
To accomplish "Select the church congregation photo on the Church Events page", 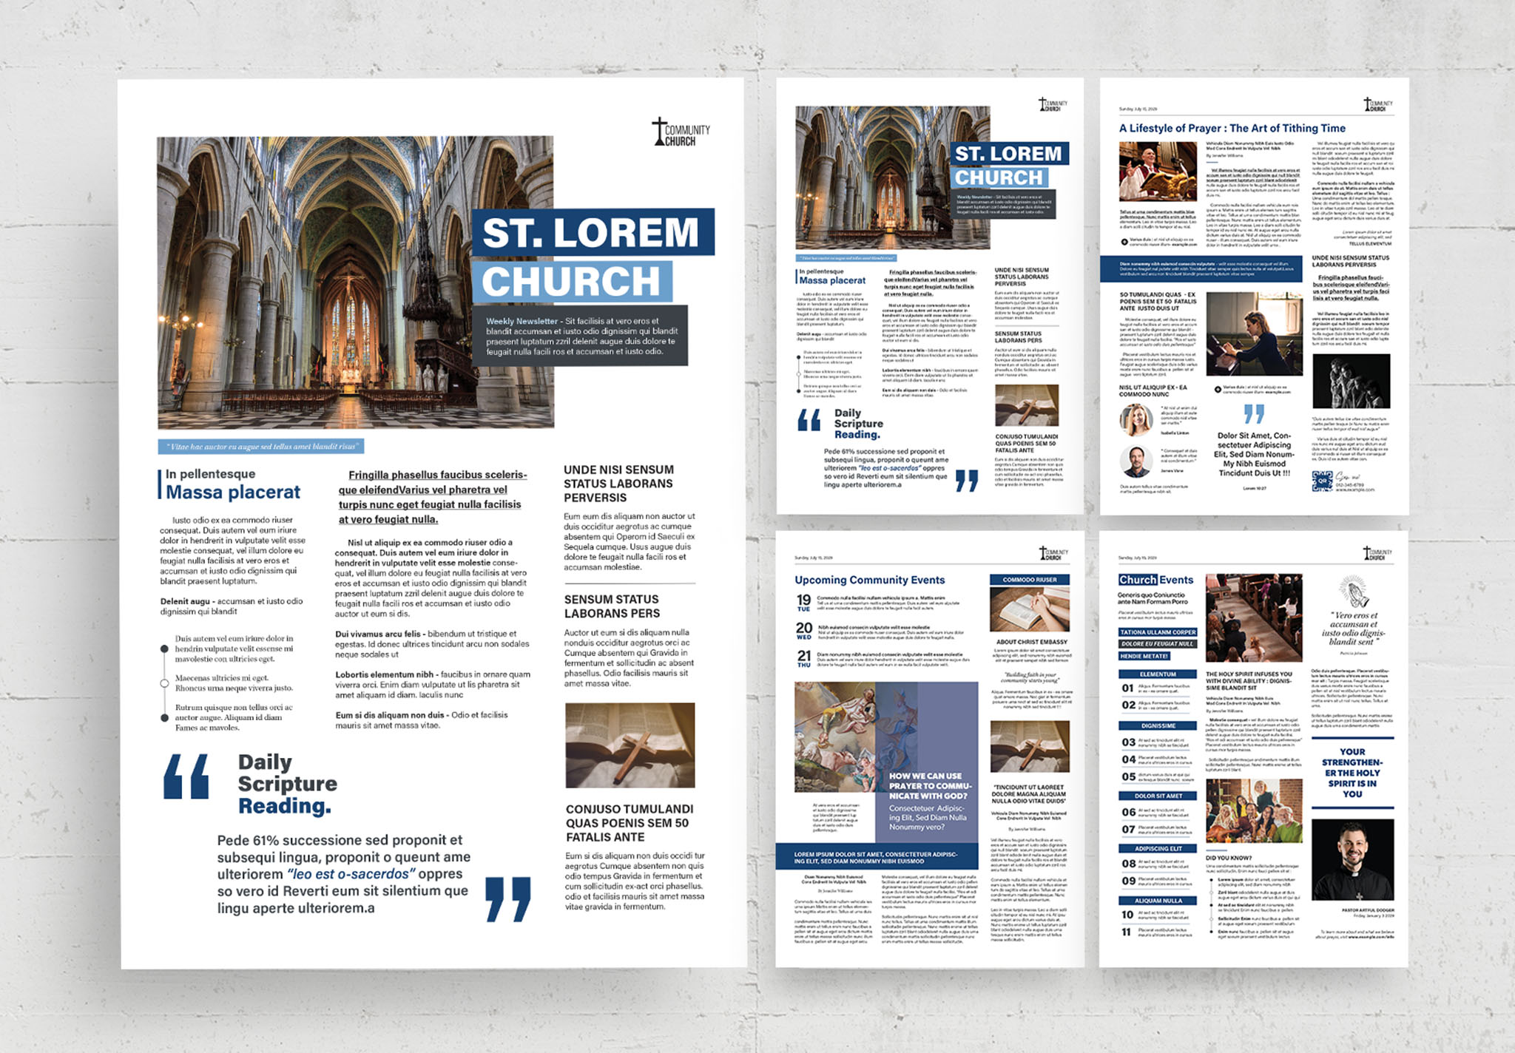I will 1254,617.
